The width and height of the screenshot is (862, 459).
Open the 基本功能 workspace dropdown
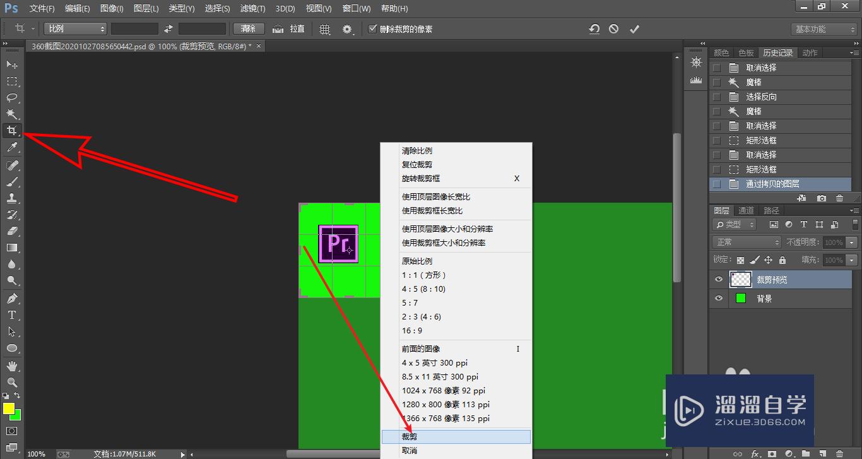(824, 29)
